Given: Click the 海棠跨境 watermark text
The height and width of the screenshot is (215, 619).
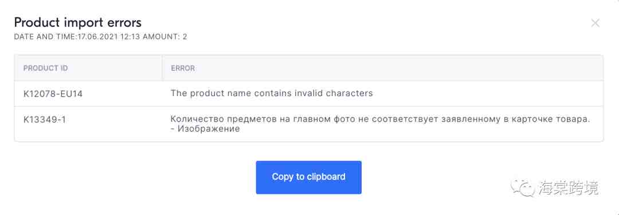Looking at the screenshot, I should [569, 188].
